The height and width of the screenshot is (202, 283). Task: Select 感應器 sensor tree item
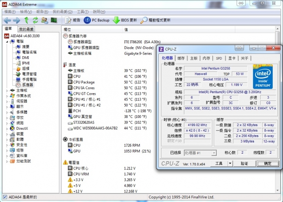(24, 84)
